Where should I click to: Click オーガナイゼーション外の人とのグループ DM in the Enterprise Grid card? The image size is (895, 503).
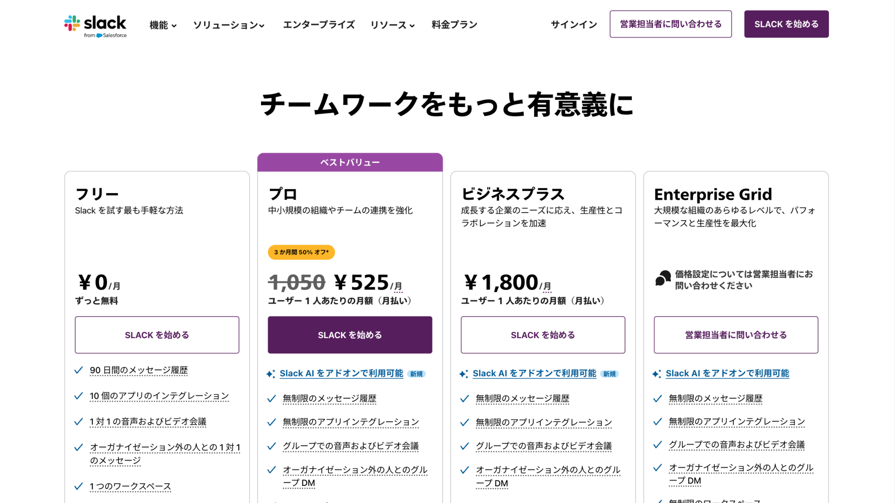[741, 474]
